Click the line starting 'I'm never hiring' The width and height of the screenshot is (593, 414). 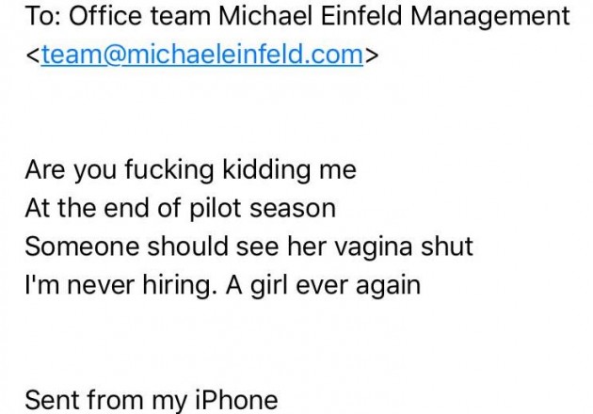(223, 285)
